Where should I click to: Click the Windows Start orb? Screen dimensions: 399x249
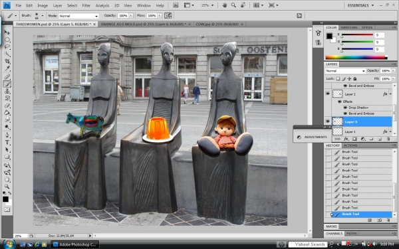pyautogui.click(x=9, y=244)
